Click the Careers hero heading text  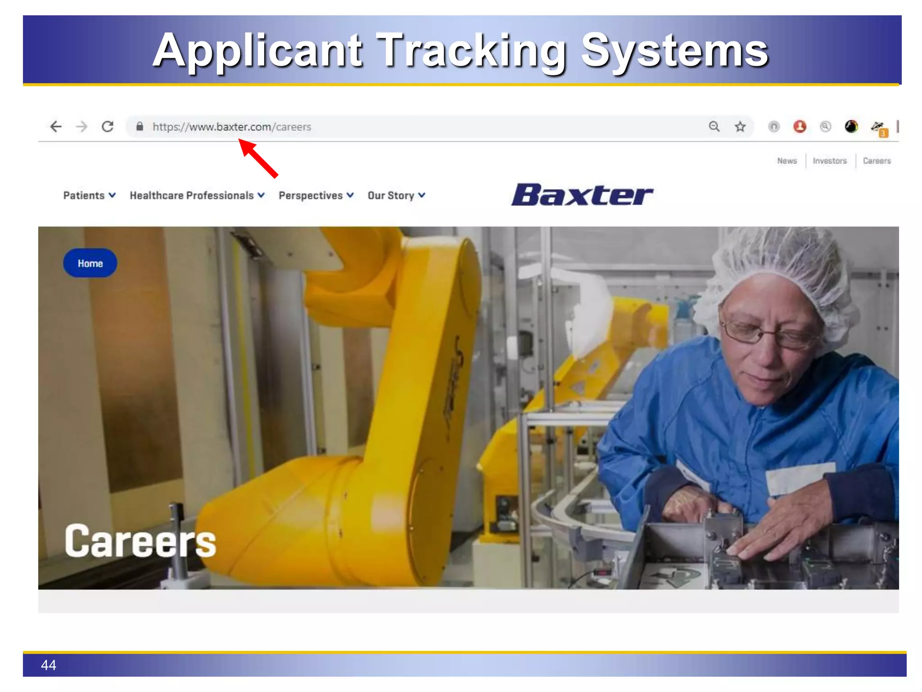[x=140, y=541]
